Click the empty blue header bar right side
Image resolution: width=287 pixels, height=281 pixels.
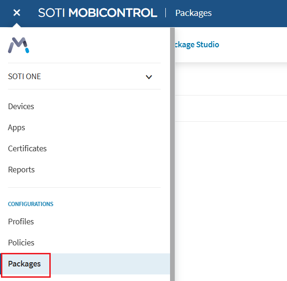(x=254, y=13)
